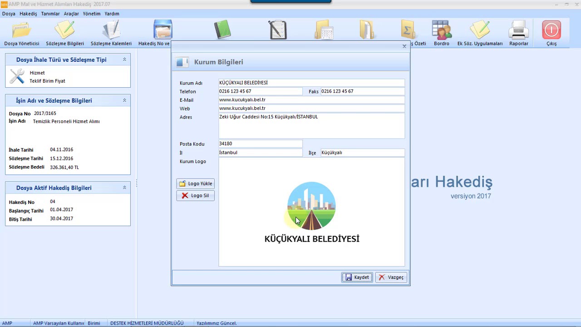Open Bordro from the toolbar
Screen dimensions: 581x327
pos(442,34)
